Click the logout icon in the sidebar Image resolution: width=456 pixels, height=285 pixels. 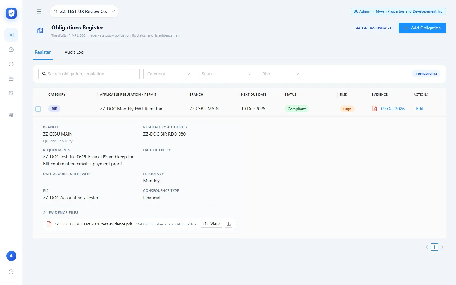coord(11,272)
